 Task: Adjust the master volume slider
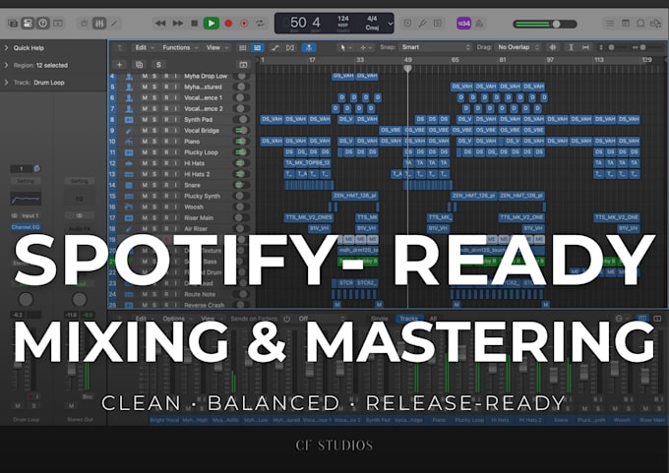545,24
